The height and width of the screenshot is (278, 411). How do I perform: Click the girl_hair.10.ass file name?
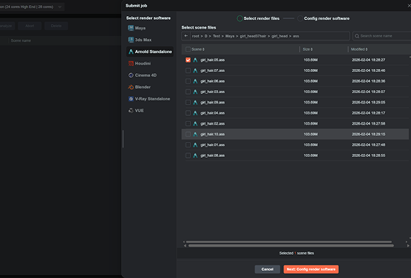coord(213,134)
